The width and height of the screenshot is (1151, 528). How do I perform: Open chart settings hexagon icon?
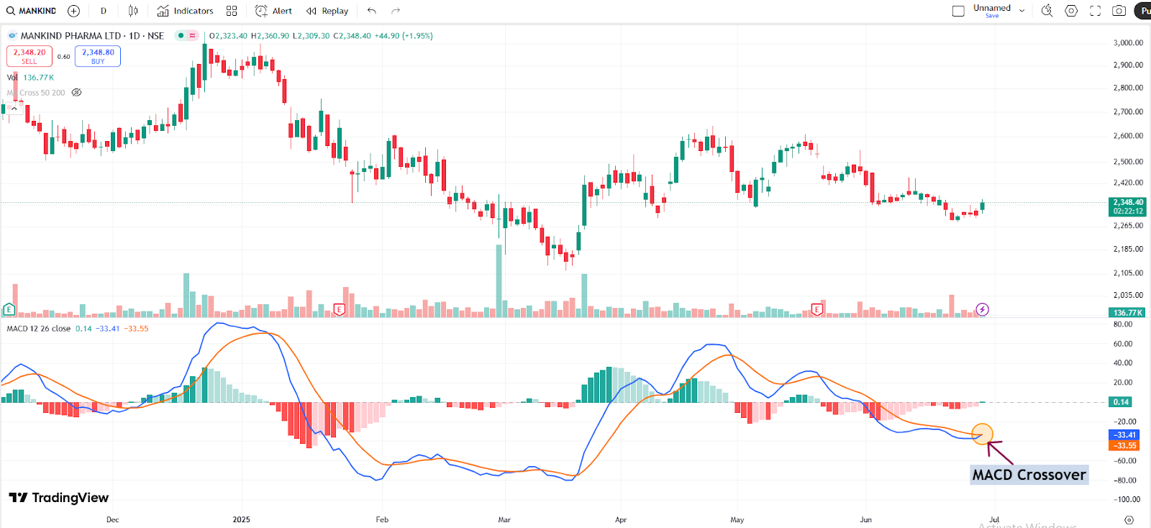coord(1071,11)
